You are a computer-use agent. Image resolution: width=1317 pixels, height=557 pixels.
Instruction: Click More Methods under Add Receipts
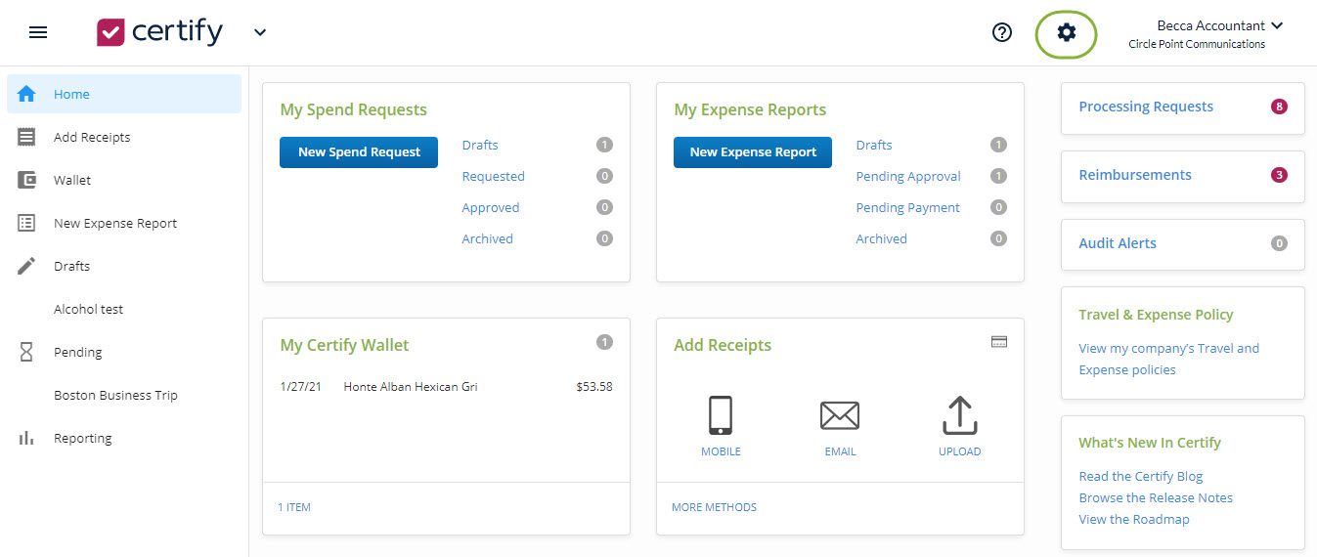pyautogui.click(x=714, y=507)
